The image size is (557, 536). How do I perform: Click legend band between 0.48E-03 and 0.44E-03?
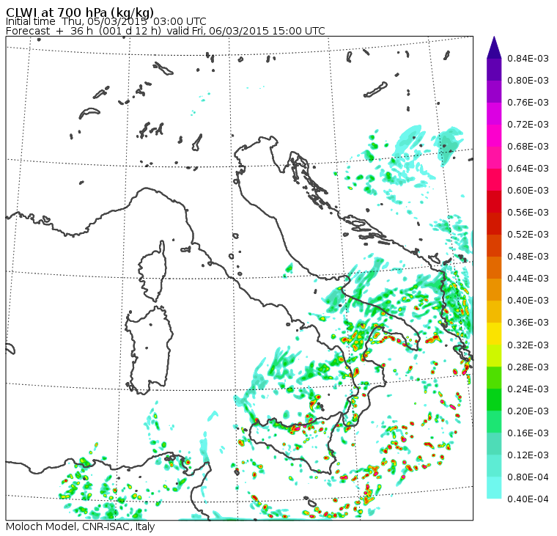click(x=494, y=268)
